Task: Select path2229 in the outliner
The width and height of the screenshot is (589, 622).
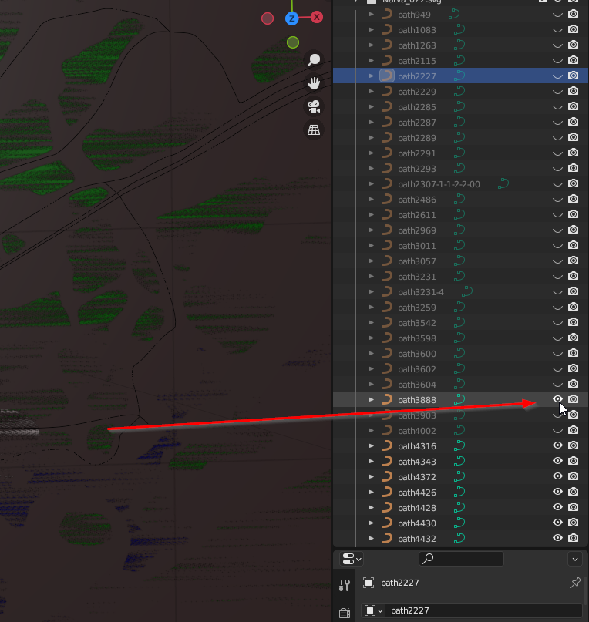Action: [x=417, y=92]
